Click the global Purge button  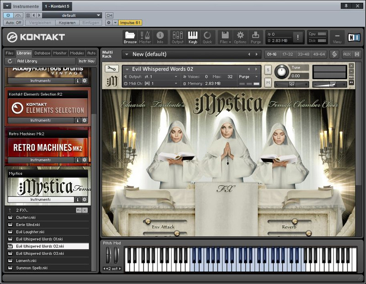[x=256, y=37]
